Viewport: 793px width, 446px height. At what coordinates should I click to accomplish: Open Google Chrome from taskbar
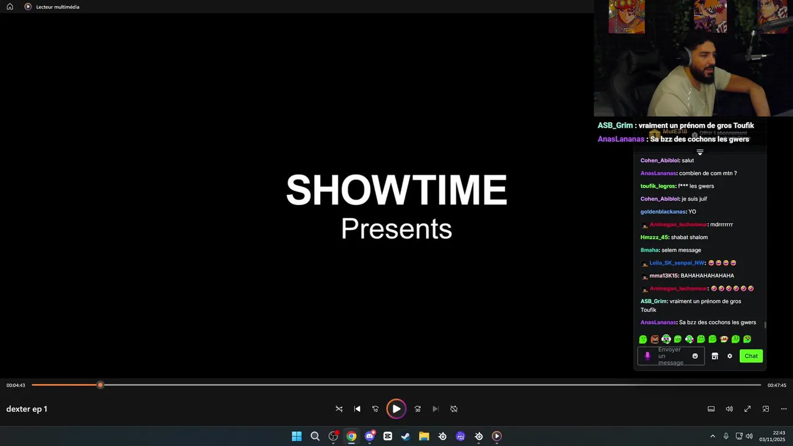351,436
